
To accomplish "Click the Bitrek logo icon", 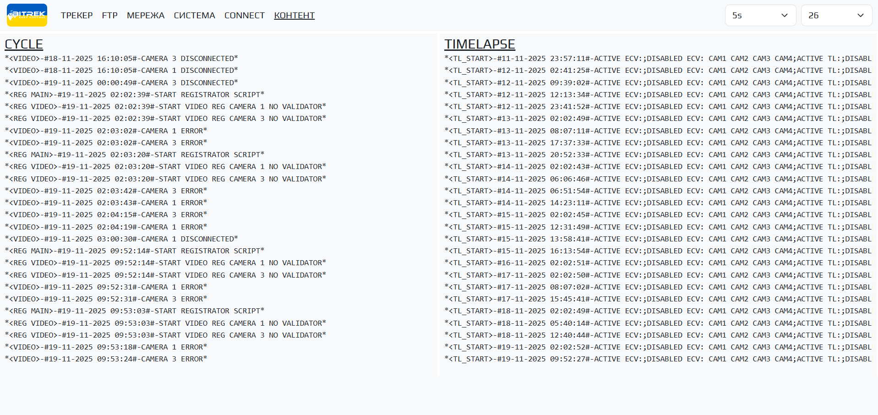I will coord(27,15).
